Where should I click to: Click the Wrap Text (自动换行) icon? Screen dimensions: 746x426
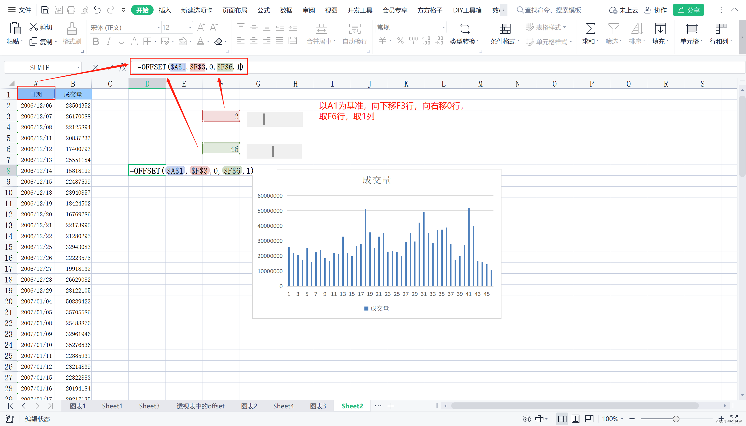click(x=355, y=29)
